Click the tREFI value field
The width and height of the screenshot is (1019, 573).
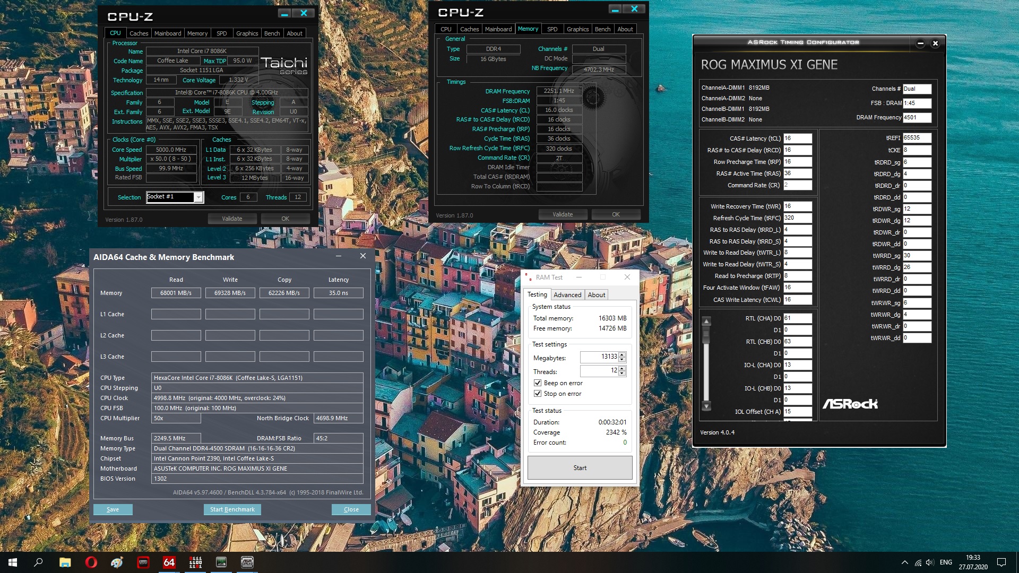(x=916, y=138)
